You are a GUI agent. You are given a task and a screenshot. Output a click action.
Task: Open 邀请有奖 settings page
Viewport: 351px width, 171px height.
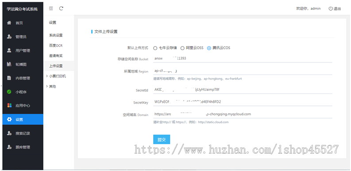(56, 56)
